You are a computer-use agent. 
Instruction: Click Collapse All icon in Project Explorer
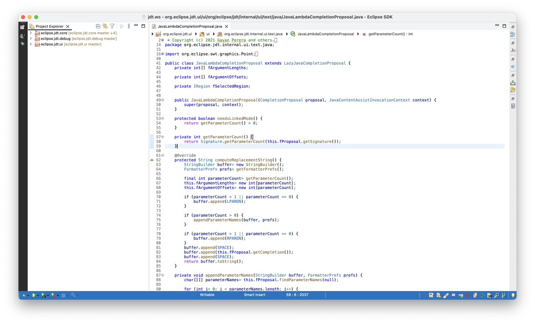pyautogui.click(x=98, y=26)
